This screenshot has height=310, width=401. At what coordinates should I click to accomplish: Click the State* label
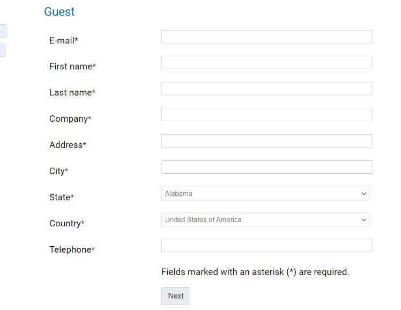click(62, 197)
